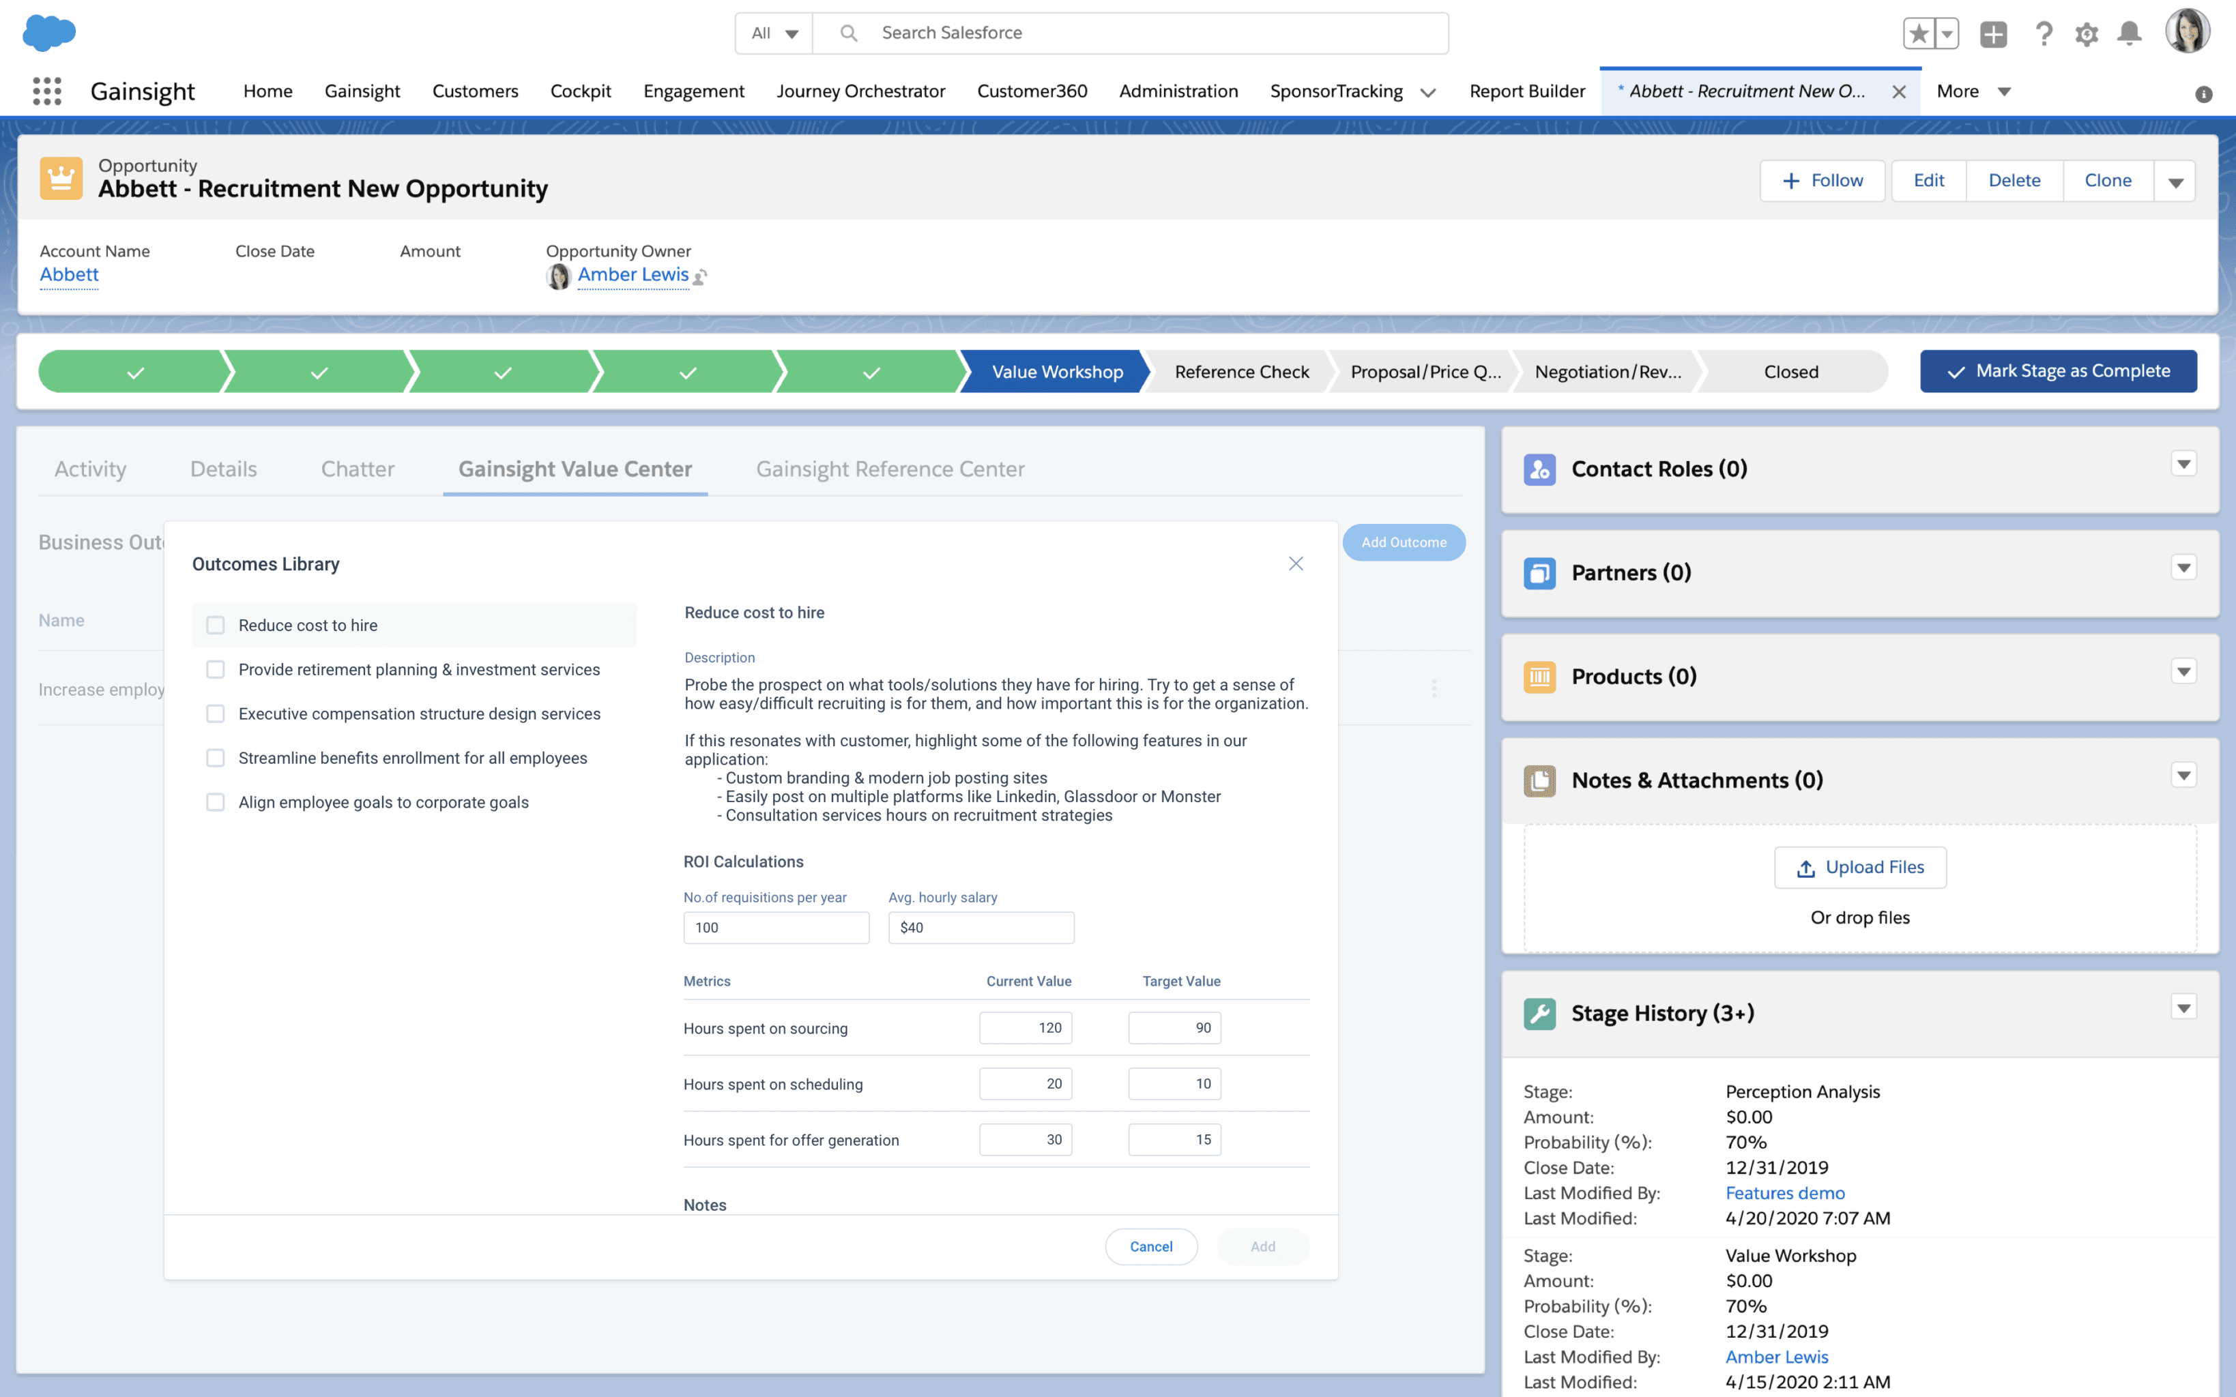
Task: Switch to the Details tab
Action: pyautogui.click(x=224, y=469)
